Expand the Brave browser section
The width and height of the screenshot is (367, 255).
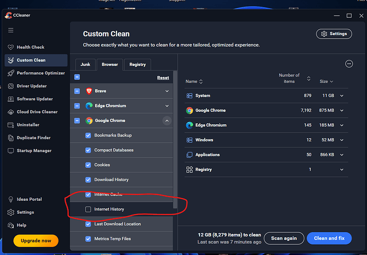pyautogui.click(x=167, y=91)
